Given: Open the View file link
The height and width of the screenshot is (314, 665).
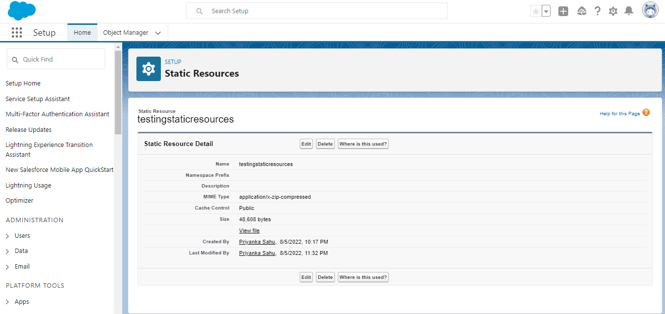Looking at the screenshot, I should [x=249, y=231].
